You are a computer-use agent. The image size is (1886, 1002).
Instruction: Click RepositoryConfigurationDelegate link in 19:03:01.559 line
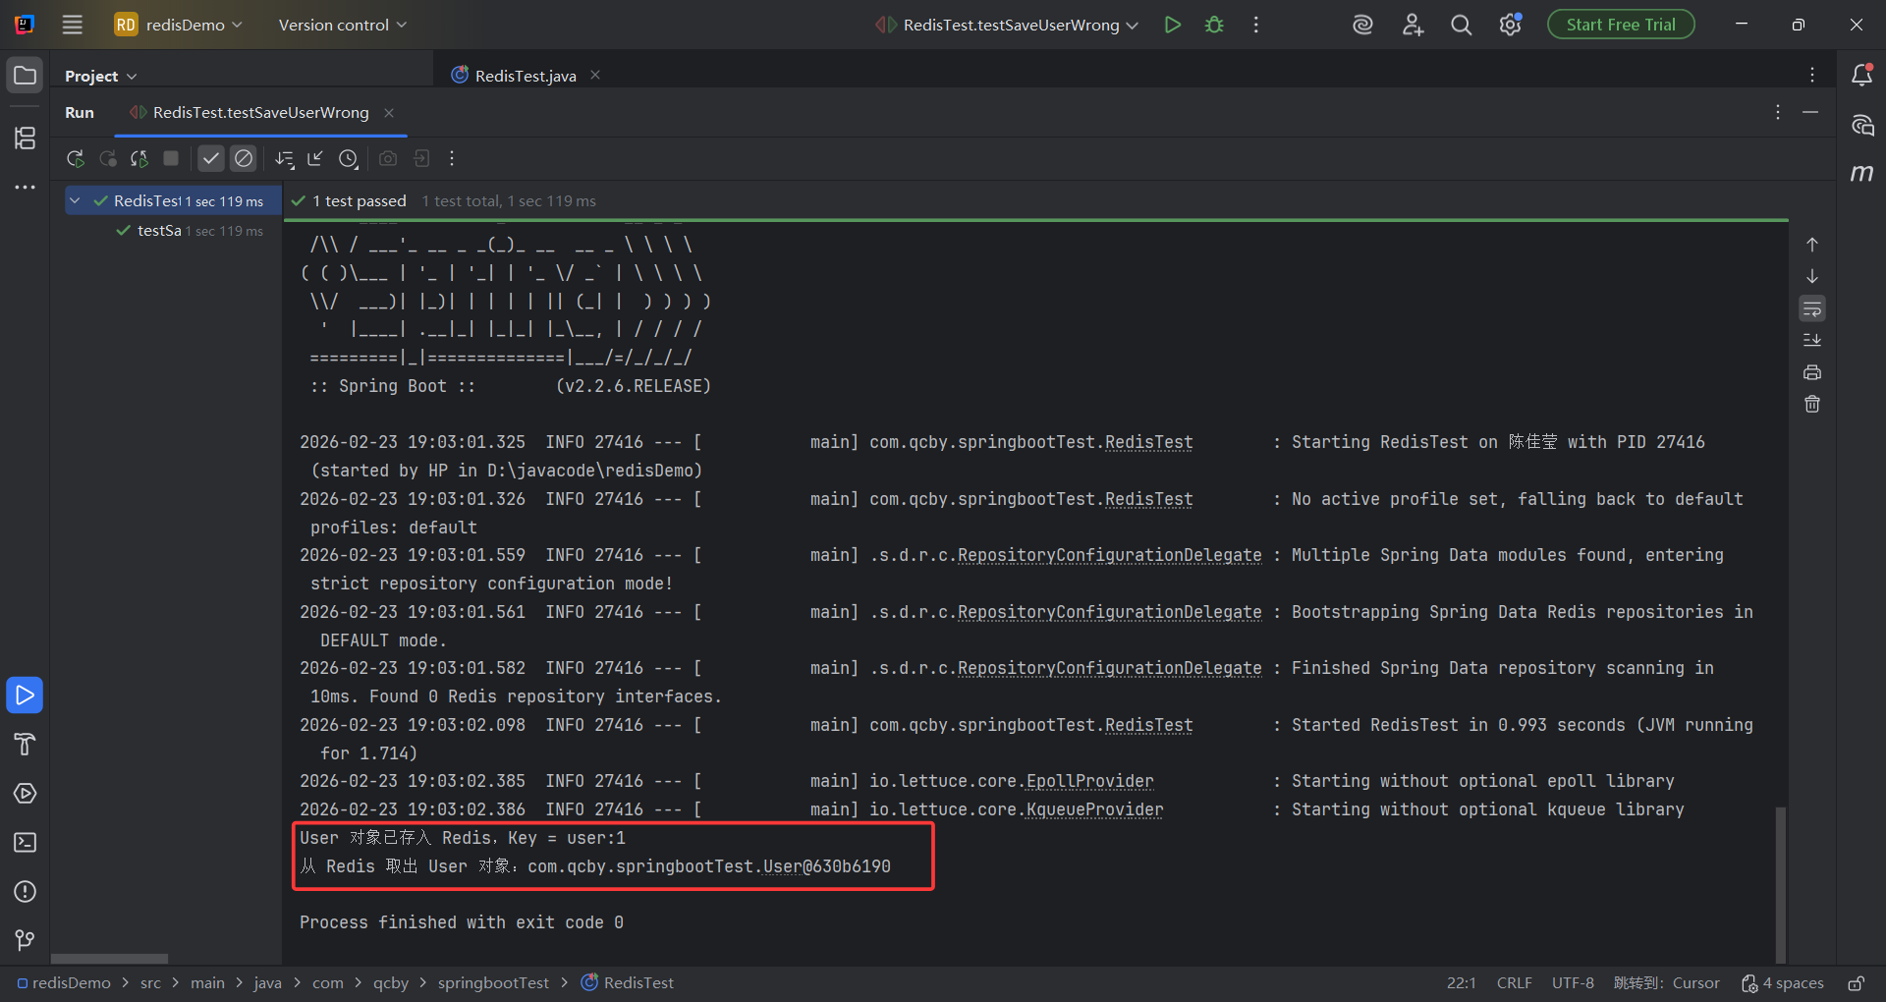point(1109,555)
